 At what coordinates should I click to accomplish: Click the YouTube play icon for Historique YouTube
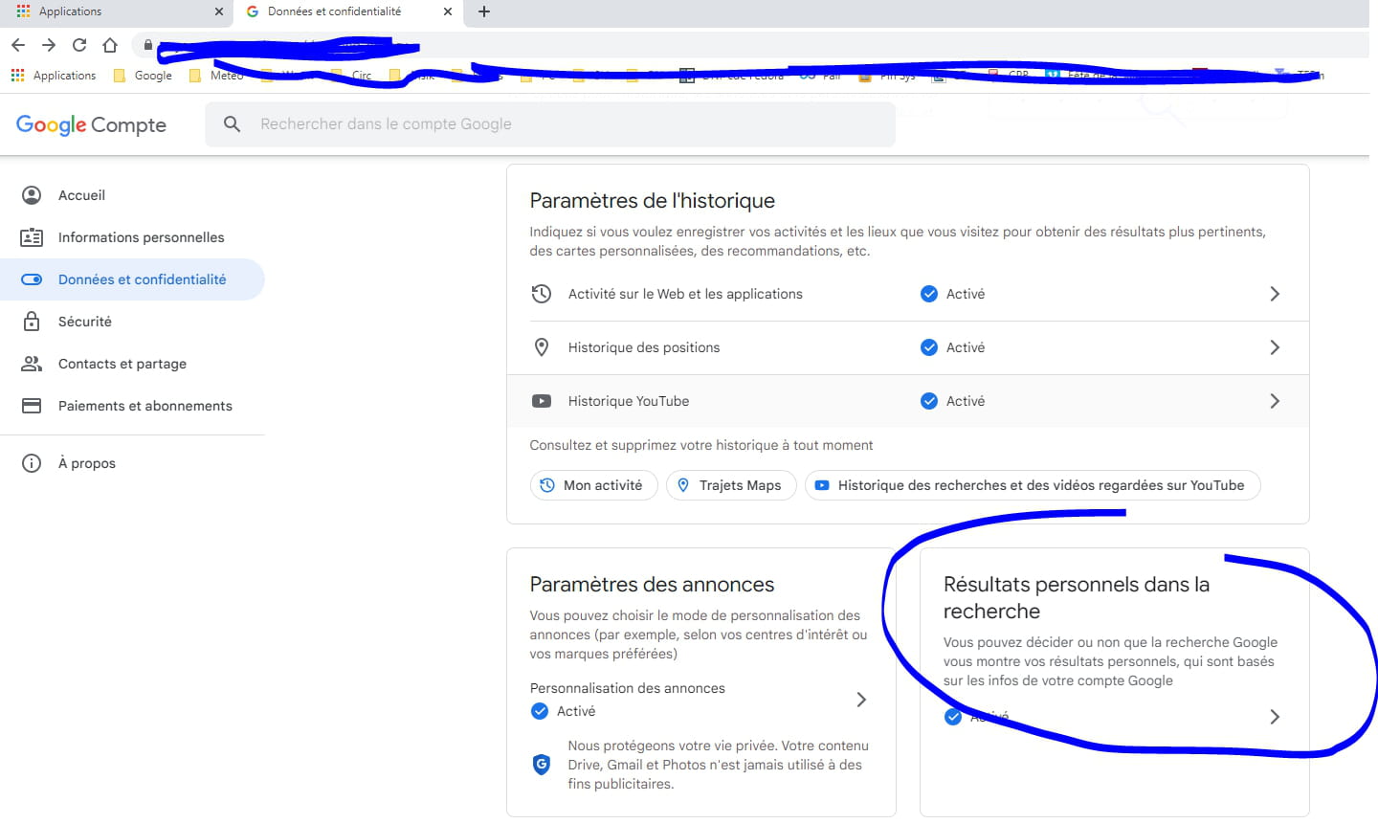point(542,401)
